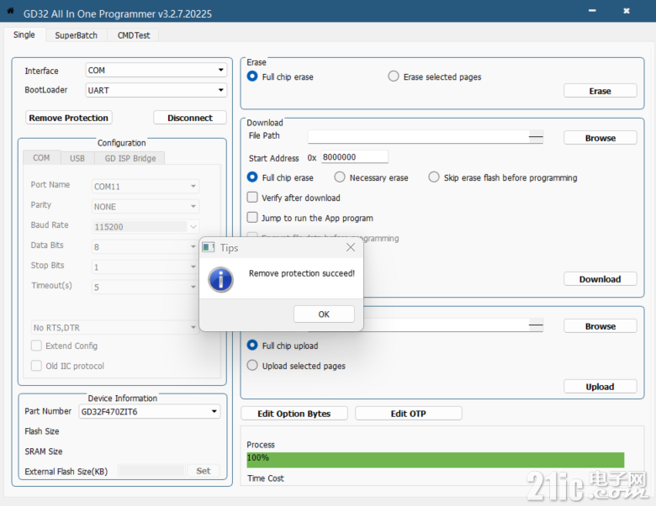
Task: Click the External Flash Size input field
Action: [151, 471]
